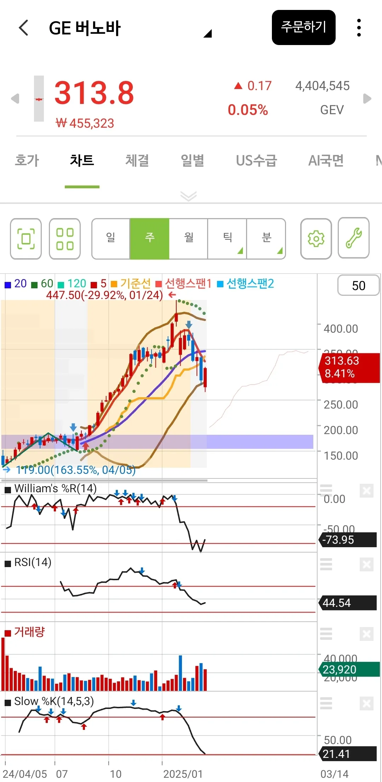Tap the GEV ticker symbol
Image resolution: width=382 pixels, height=782 pixels.
click(x=332, y=110)
